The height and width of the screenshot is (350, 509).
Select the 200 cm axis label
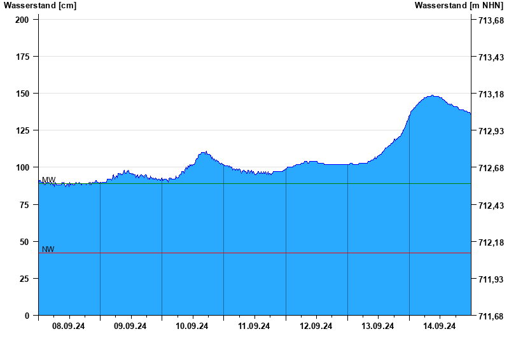click(22, 20)
